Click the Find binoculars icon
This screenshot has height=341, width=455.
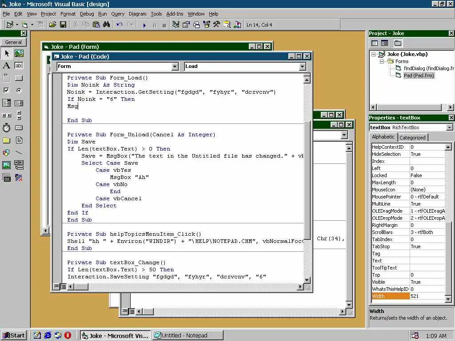coord(106,25)
